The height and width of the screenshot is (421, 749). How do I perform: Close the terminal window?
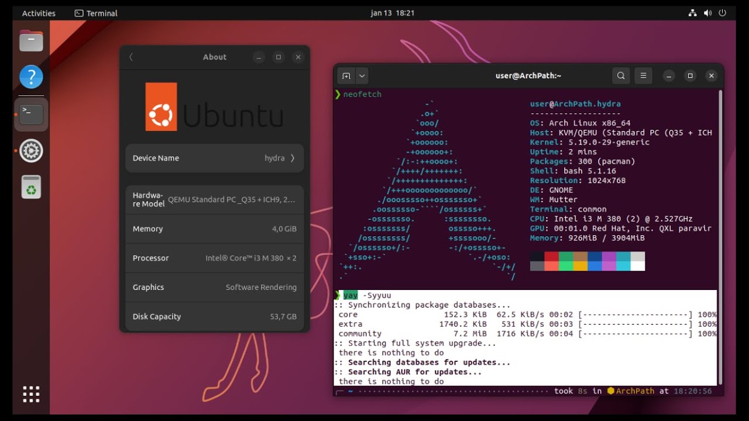click(711, 75)
